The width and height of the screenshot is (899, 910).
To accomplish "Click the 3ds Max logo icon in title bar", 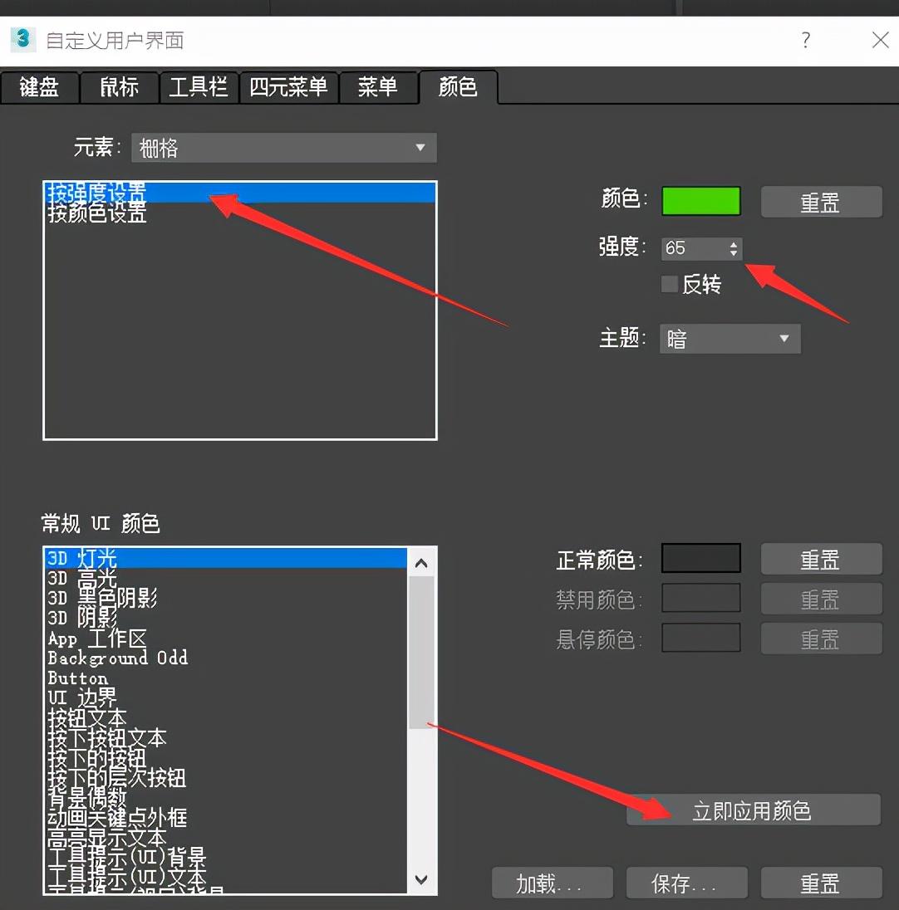I will click(x=22, y=39).
